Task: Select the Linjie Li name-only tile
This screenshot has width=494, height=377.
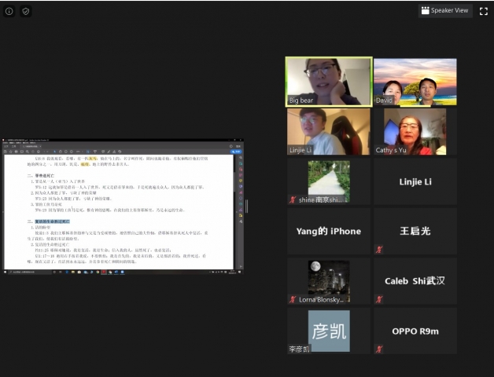Action: (x=415, y=181)
